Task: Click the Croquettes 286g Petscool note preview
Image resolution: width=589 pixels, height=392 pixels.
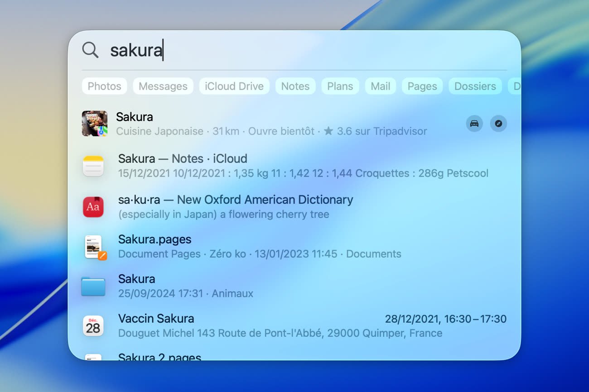Action: [303, 173]
